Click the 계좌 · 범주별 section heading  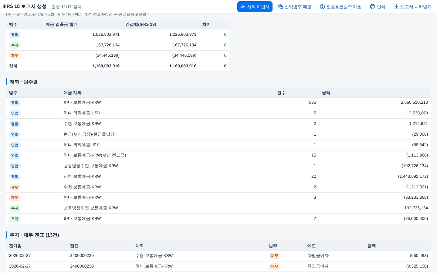pyautogui.click(x=24, y=82)
